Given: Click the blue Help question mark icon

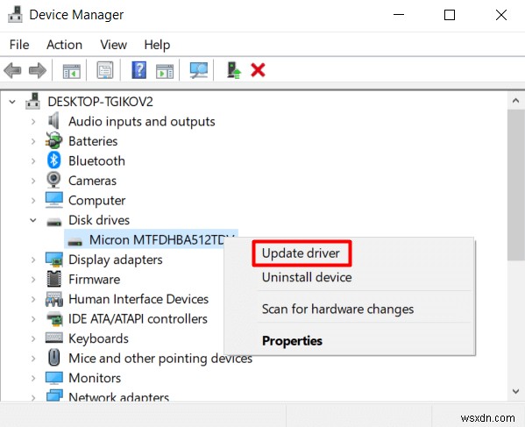Looking at the screenshot, I should (139, 70).
